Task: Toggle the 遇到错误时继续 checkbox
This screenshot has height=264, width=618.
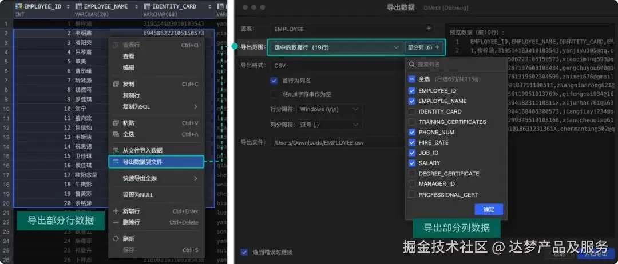Action: click(x=244, y=252)
